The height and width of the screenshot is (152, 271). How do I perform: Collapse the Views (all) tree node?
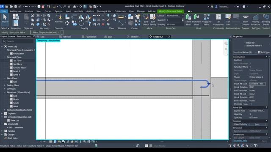tap(2, 46)
